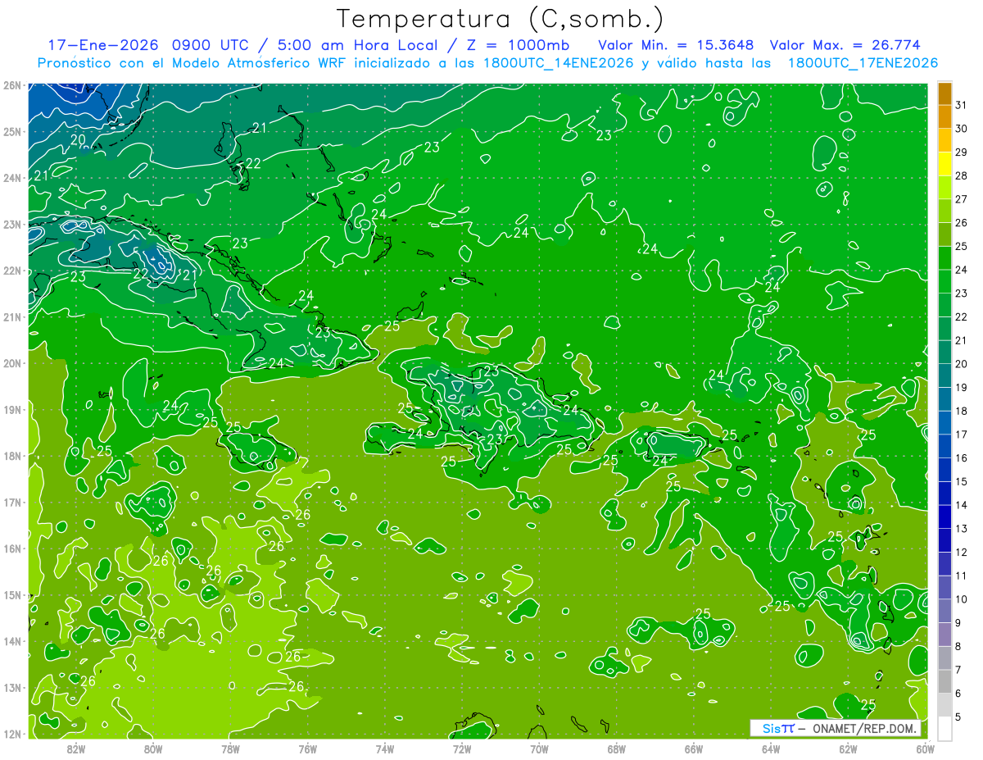983x760 pixels.
Task: Click the 76W longitude axis label
Action: (307, 749)
